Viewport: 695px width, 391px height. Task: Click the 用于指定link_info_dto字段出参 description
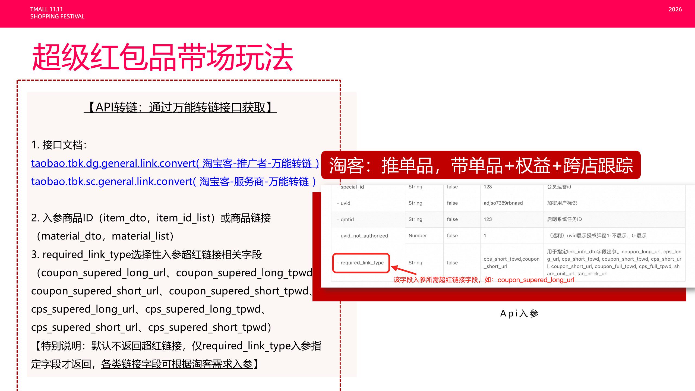(x=614, y=263)
